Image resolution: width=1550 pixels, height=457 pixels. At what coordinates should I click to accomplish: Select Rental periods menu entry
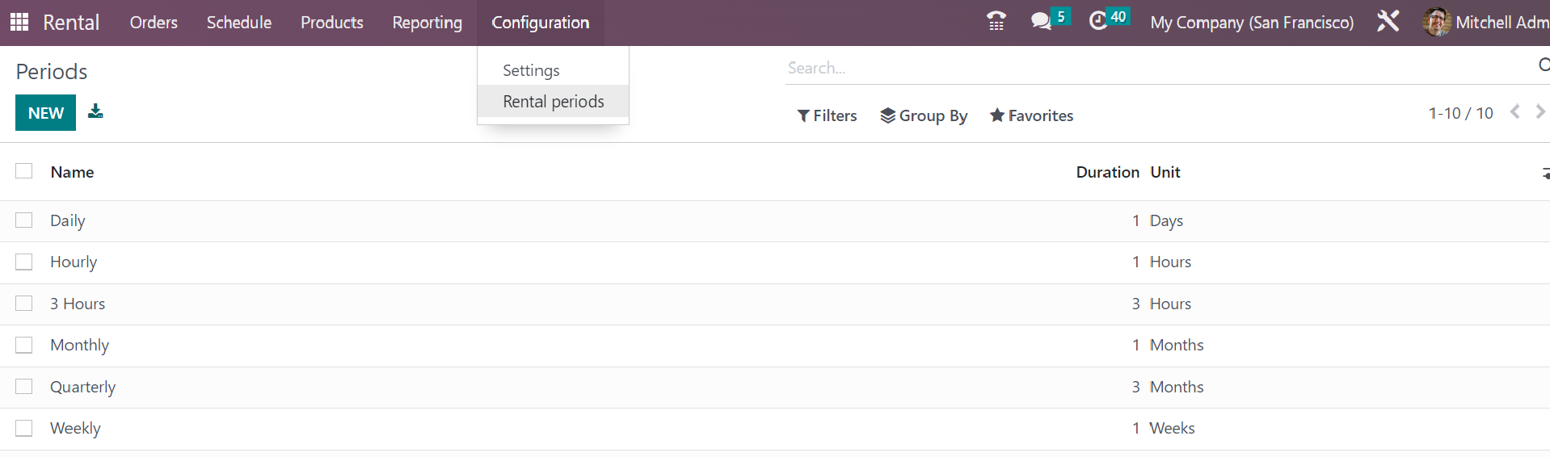click(x=554, y=102)
